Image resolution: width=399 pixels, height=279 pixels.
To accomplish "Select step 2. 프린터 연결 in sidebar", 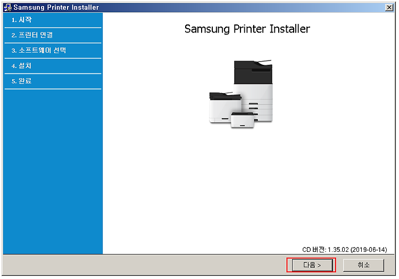I will coord(53,35).
